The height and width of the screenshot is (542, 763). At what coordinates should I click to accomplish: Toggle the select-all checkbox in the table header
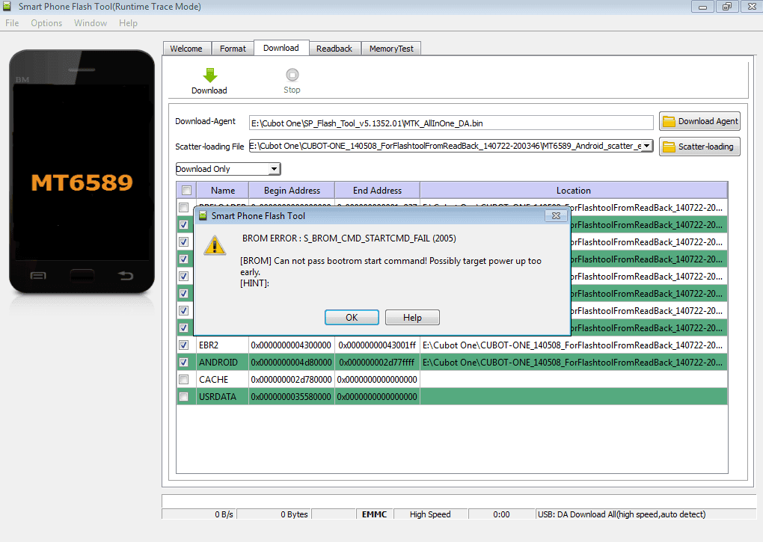coord(186,190)
